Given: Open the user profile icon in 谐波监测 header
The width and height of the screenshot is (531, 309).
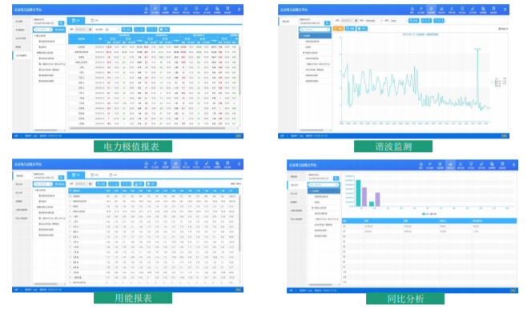Looking at the screenshot, I should pyautogui.click(x=505, y=10).
